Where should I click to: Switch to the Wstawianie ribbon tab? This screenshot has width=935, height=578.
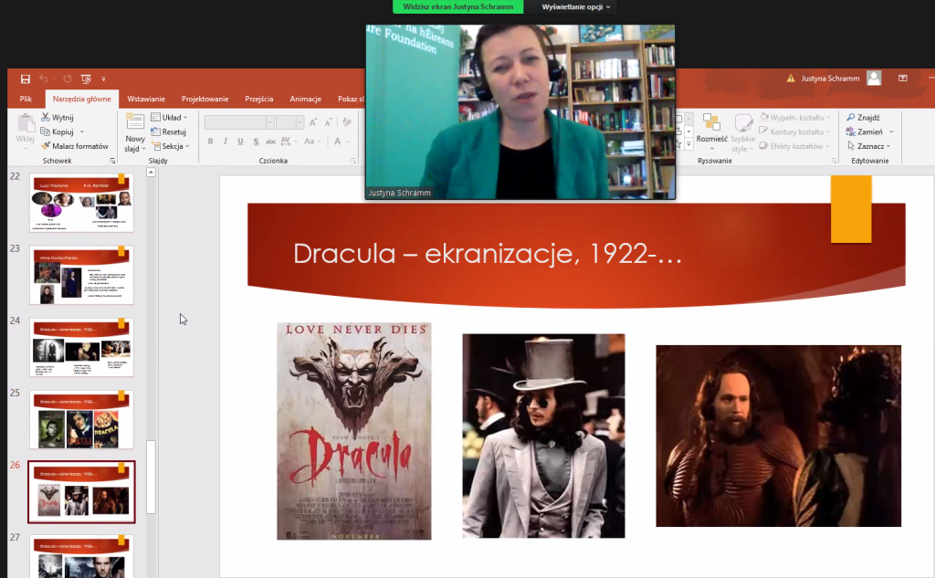click(x=146, y=100)
